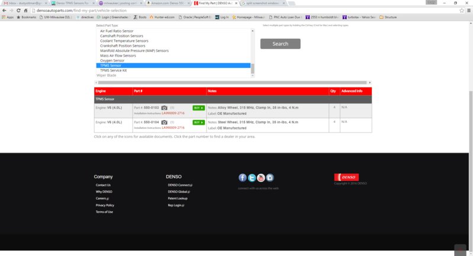The width and height of the screenshot is (473, 256).
Task: Open the Contact Us footer link
Action: pyautogui.click(x=103, y=185)
